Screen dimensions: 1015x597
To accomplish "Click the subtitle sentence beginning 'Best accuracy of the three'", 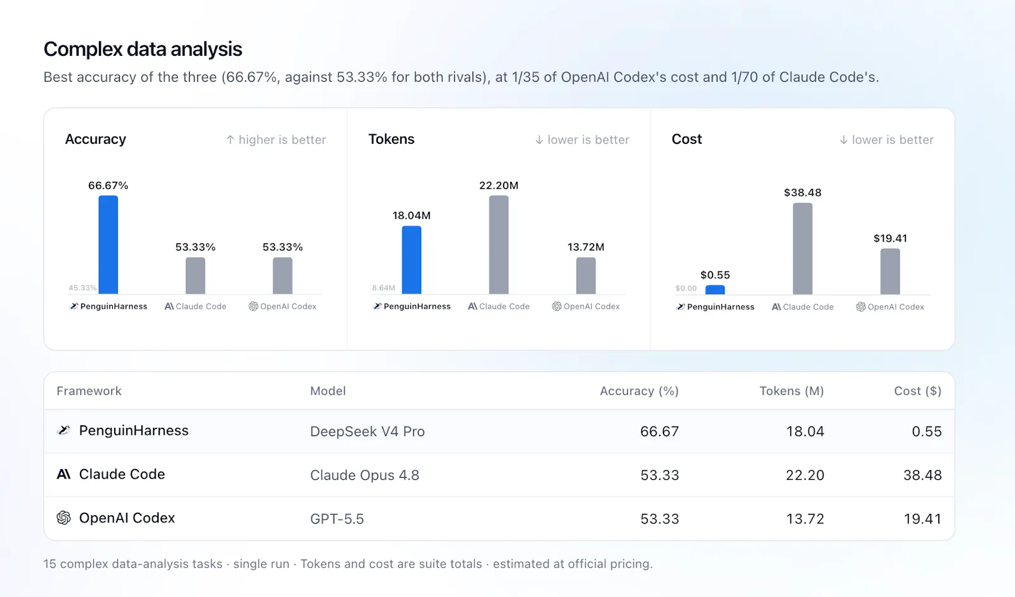I will 461,77.
